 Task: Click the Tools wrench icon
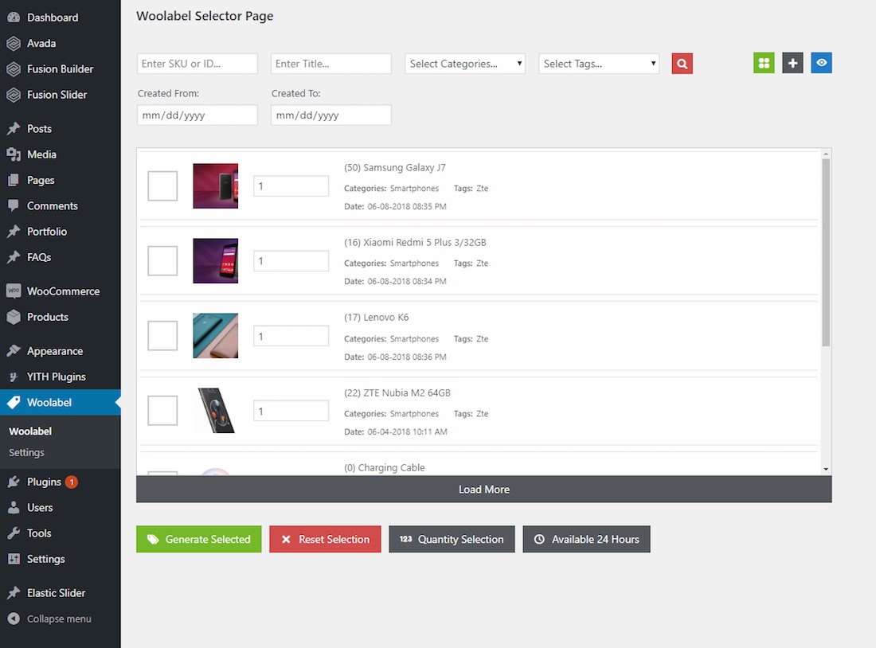coord(14,533)
